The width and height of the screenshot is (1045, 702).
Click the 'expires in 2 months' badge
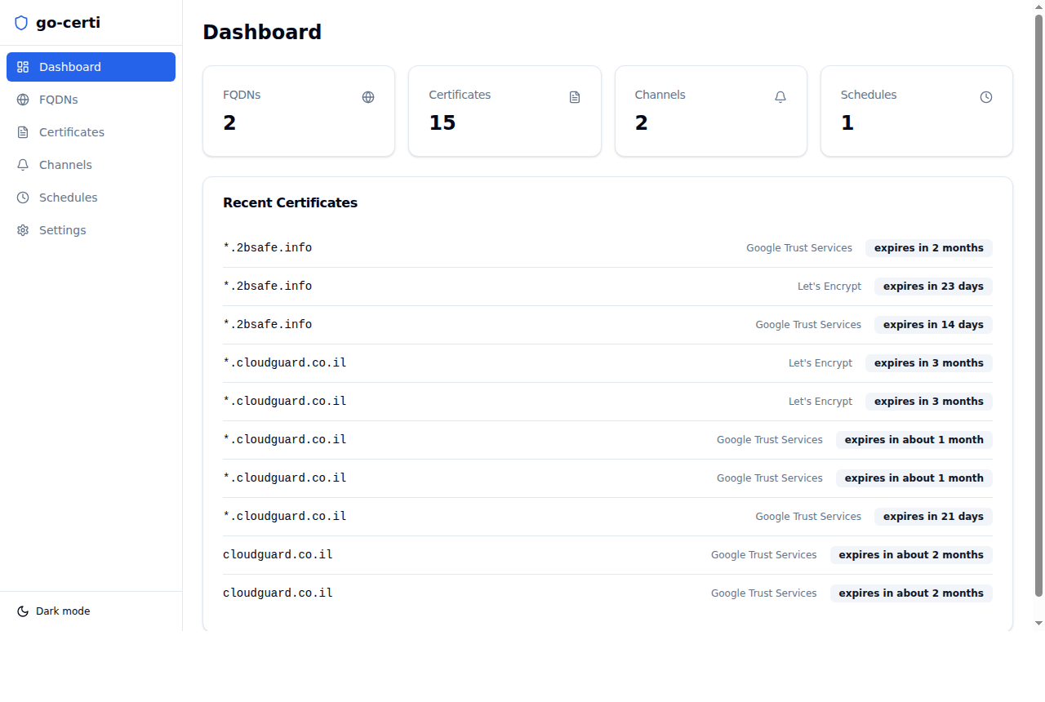pyautogui.click(x=929, y=248)
